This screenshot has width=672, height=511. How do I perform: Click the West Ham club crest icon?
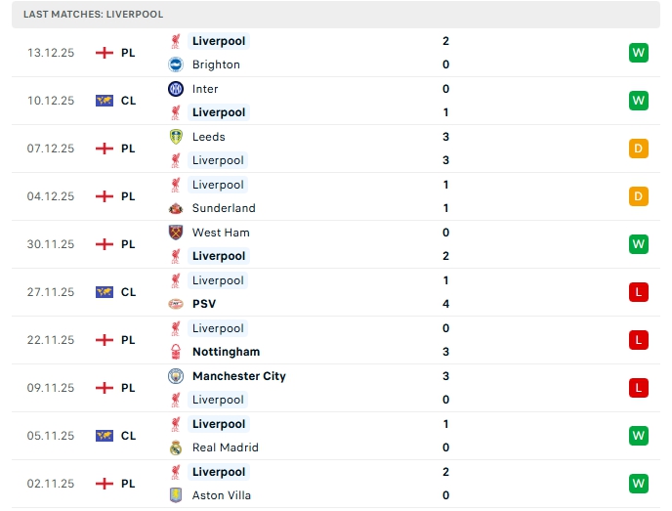(x=176, y=233)
